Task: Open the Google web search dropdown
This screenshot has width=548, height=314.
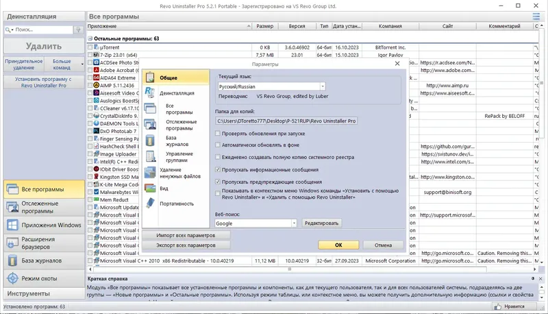Action: click(294, 223)
